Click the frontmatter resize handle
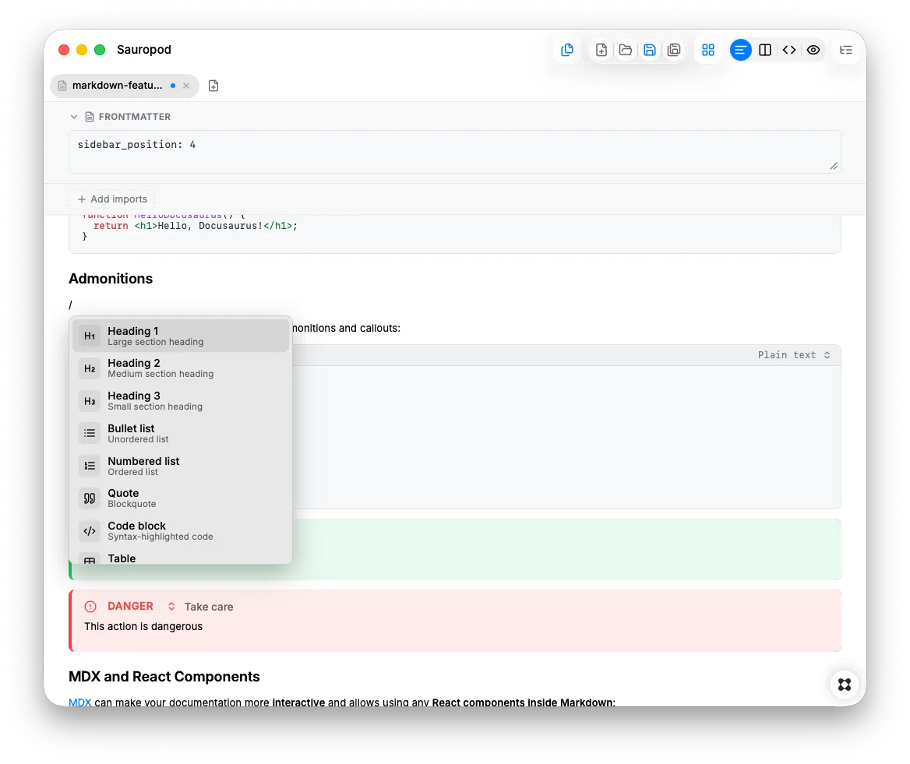The image size is (910, 764). tap(834, 166)
